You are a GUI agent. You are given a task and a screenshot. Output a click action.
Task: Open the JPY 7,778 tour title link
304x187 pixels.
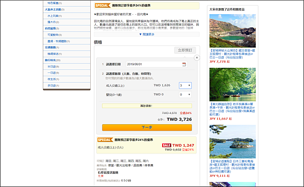pyautogui.click(x=232, y=54)
